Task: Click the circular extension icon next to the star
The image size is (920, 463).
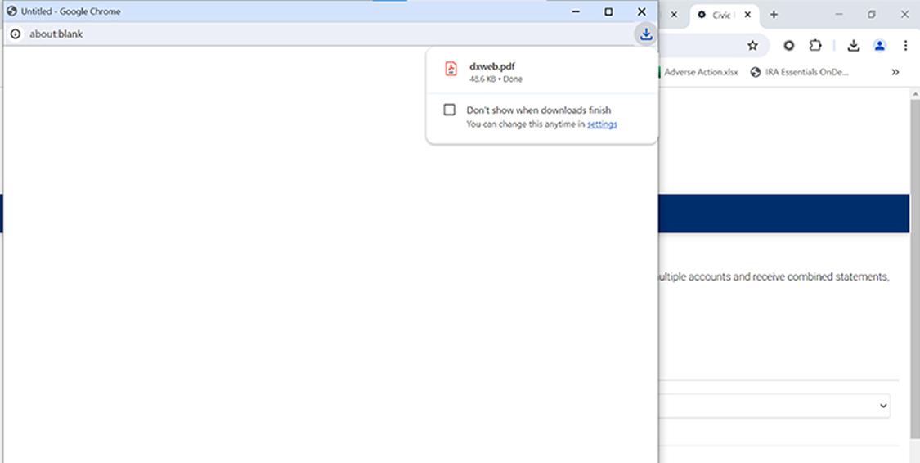Action: pyautogui.click(x=788, y=46)
